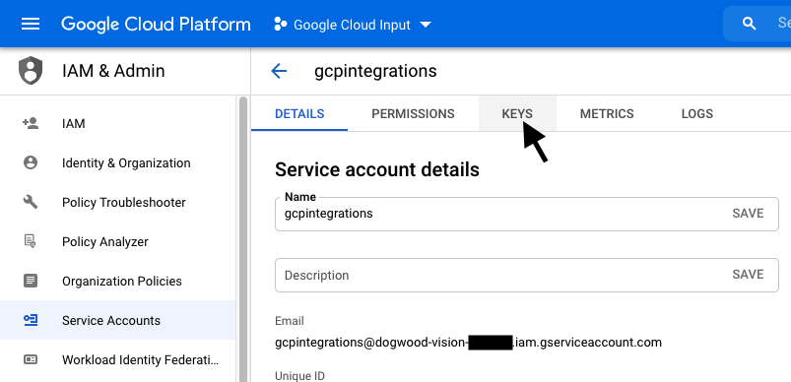
Task: Click the Workload Identity Federation card icon
Action: pyautogui.click(x=31, y=359)
